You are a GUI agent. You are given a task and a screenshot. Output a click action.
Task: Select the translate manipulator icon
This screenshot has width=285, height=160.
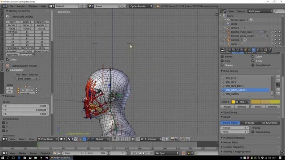click(x=85, y=139)
